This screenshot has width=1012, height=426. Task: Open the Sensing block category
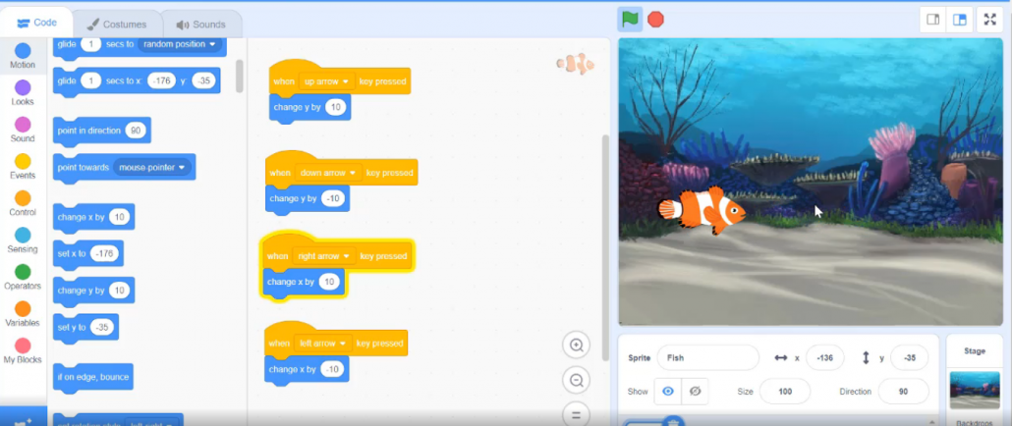point(23,240)
